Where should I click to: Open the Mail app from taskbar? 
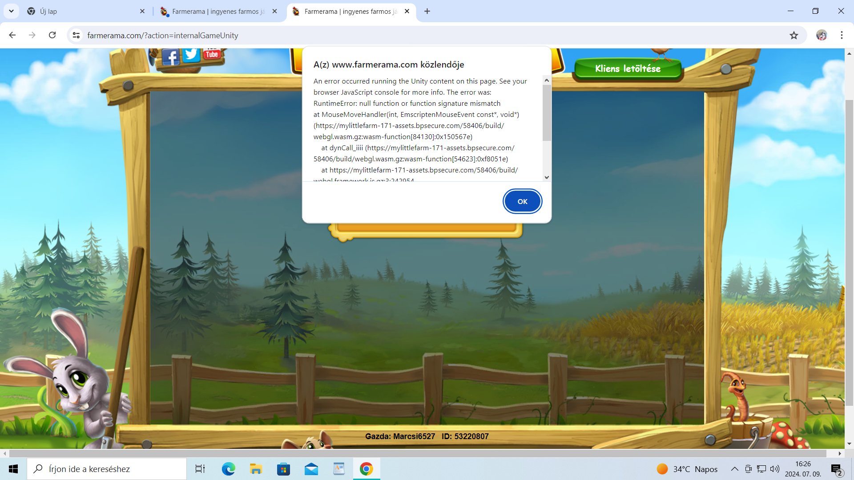311,469
